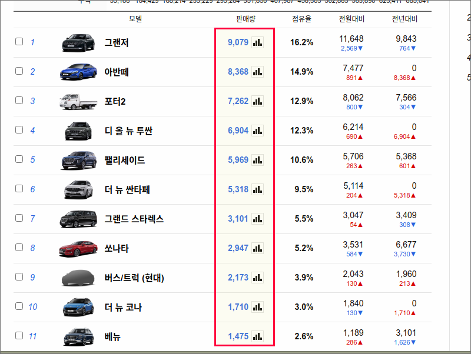This screenshot has height=354, width=471.
Task: Open sales chart icon for 그랜드 스타렉스
Action: pyautogui.click(x=257, y=219)
